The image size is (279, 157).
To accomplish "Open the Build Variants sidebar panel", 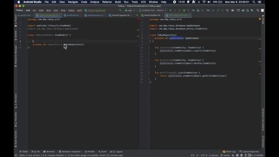I will pyautogui.click(x=16, y=139).
